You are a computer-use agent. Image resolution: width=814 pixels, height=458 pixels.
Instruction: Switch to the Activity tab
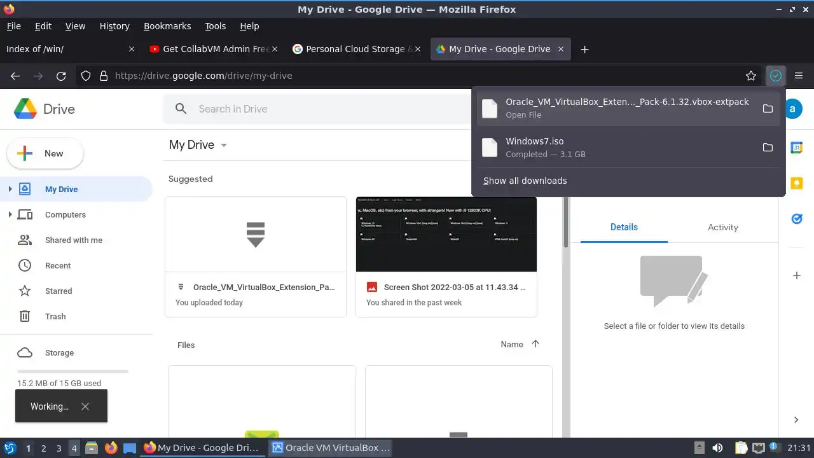(723, 227)
